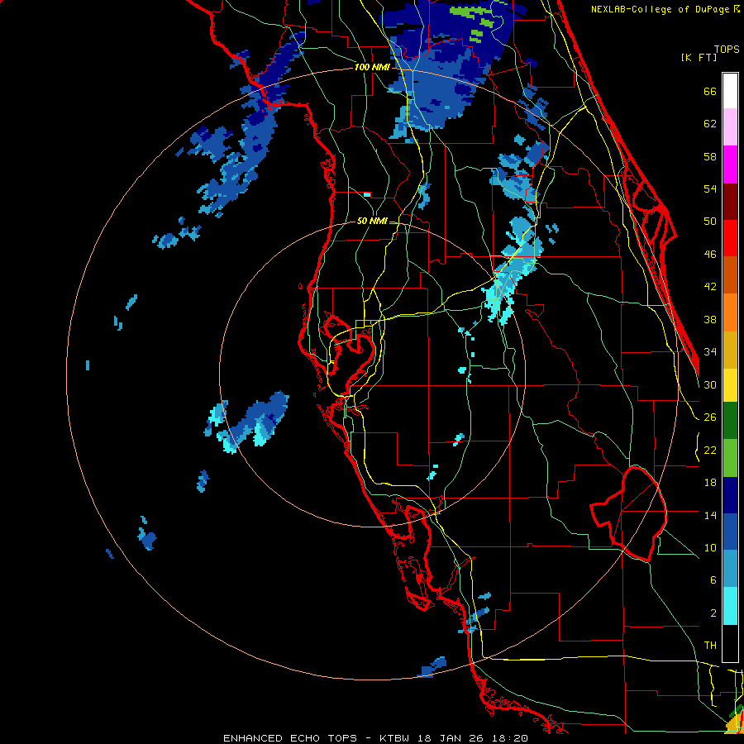Select the cyan legend swatch
The image size is (744, 744).
(730, 606)
